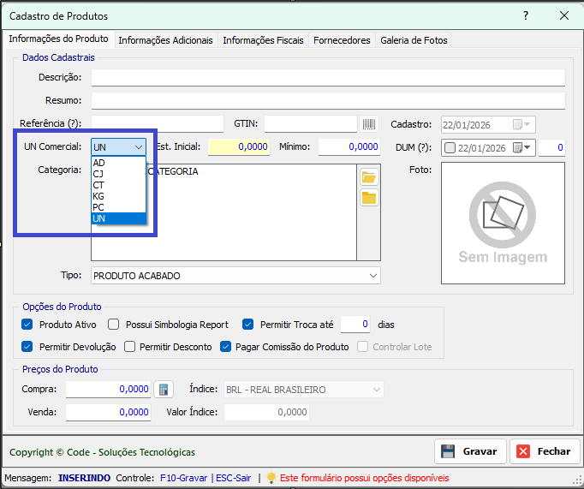This screenshot has height=489, width=584.
Task: Open the DUM date calendar picker
Action: 521,147
